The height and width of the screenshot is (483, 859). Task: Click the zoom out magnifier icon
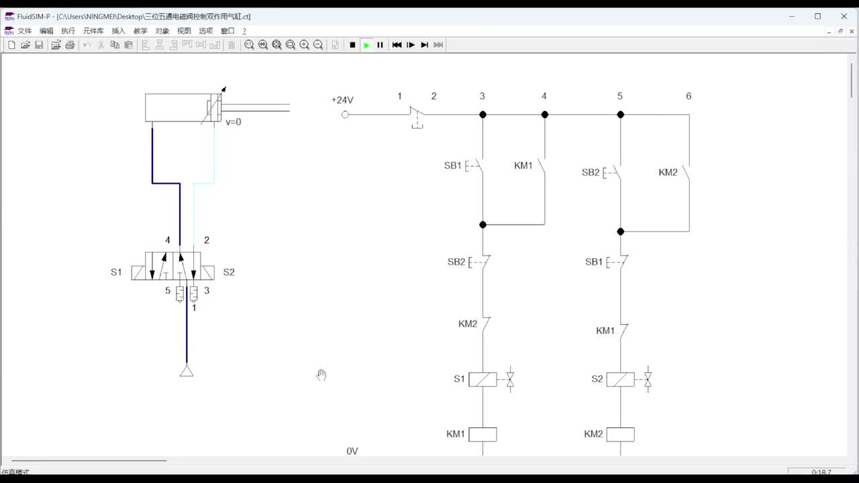point(318,45)
